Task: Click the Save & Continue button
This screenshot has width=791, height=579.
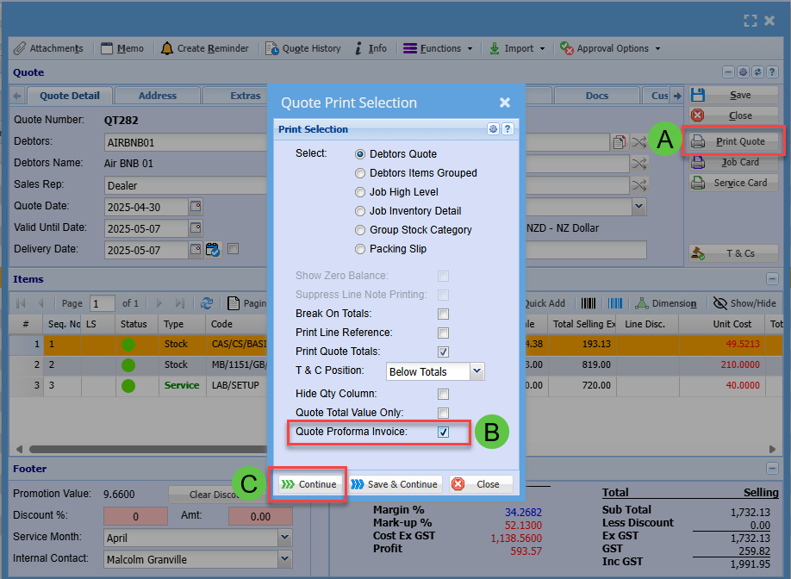Action: [x=395, y=484]
